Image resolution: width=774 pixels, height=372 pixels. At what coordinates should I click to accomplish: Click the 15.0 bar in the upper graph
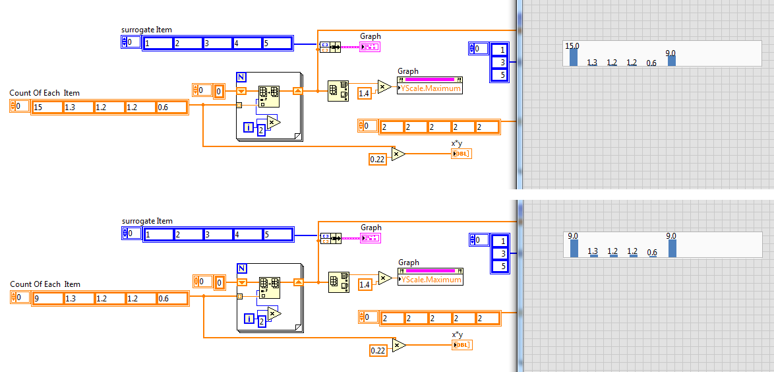click(x=573, y=57)
